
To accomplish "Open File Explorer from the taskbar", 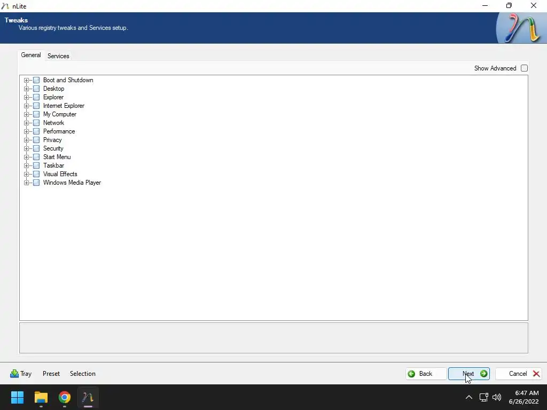I will click(41, 397).
